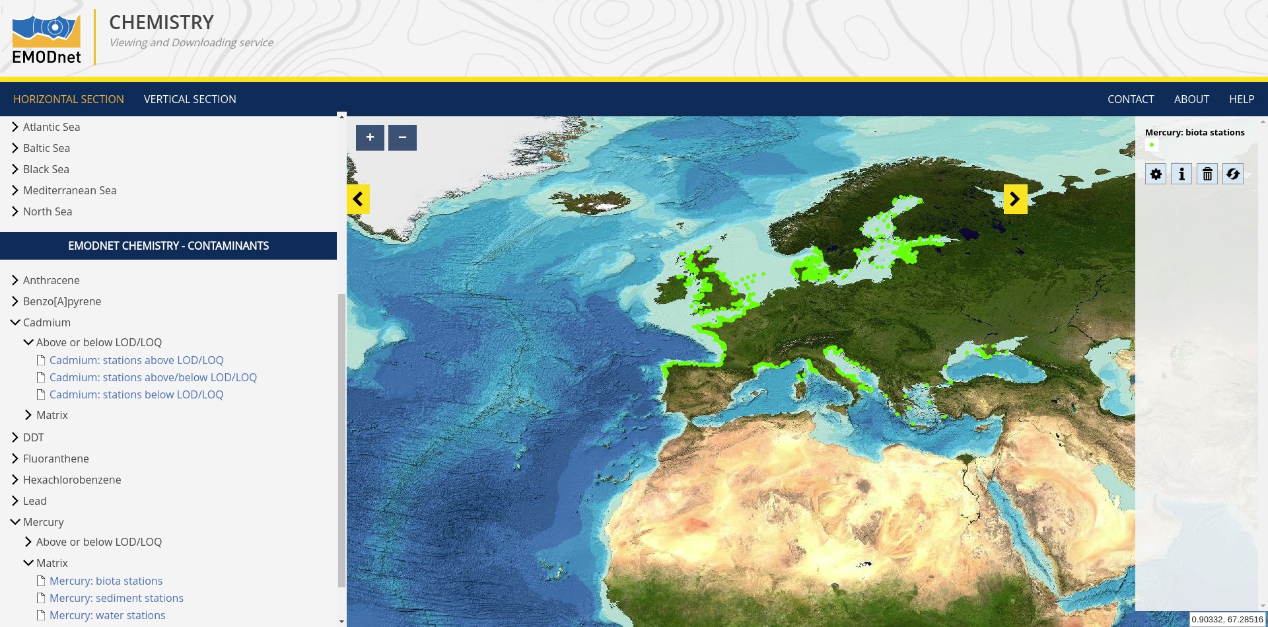Open the Contact page
Viewport: 1268px width, 627px height.
pos(1131,99)
